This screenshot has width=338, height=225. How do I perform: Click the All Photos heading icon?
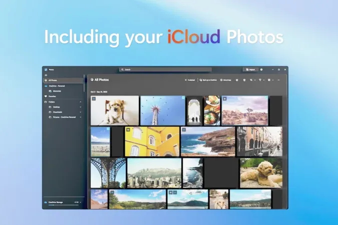pyautogui.click(x=92, y=79)
